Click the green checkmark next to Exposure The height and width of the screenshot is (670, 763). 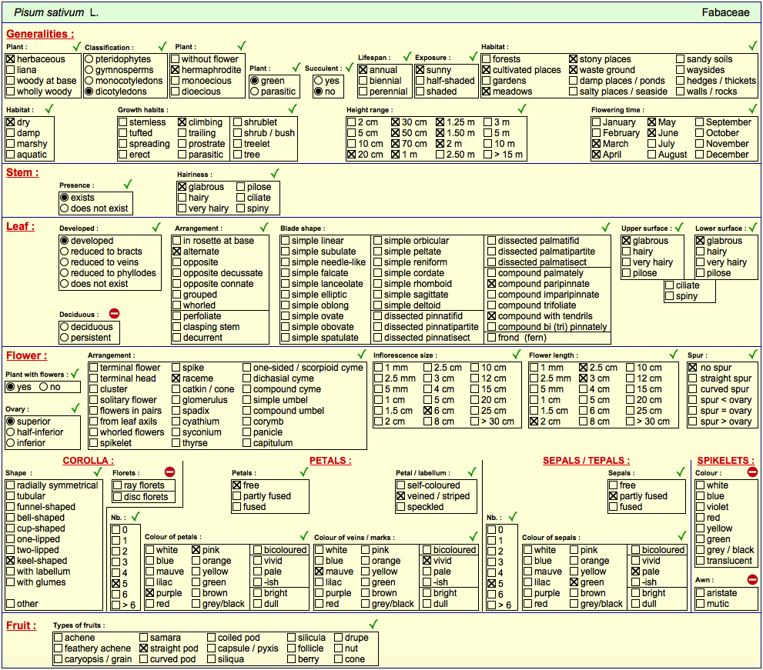pyautogui.click(x=473, y=56)
